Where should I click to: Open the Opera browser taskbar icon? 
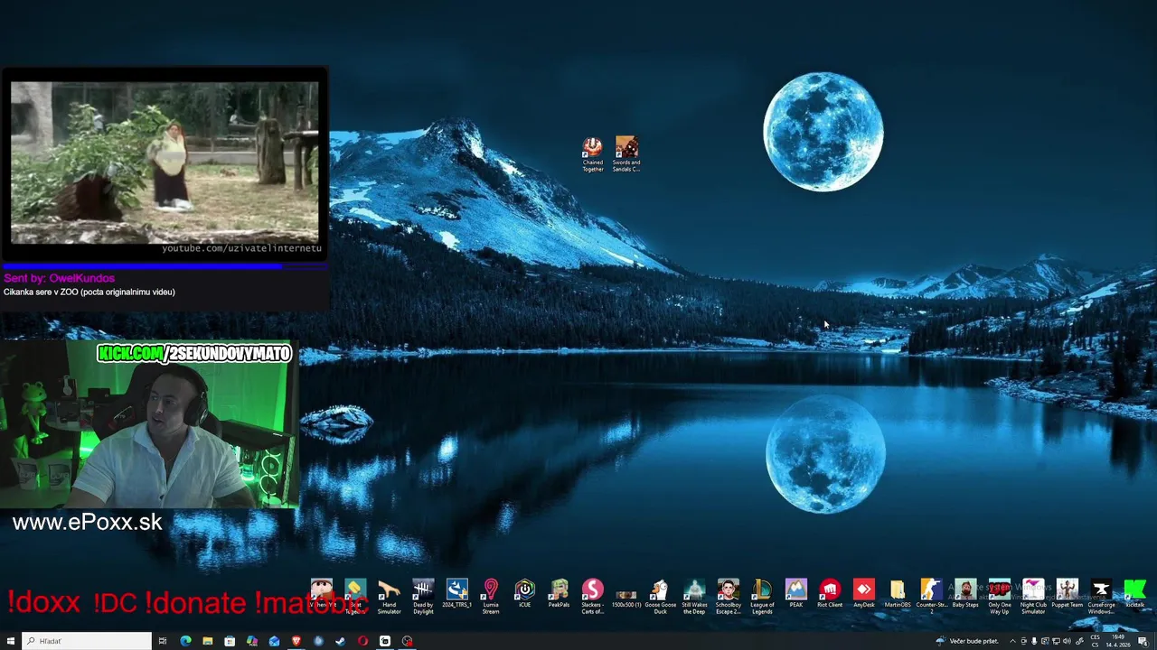point(362,641)
